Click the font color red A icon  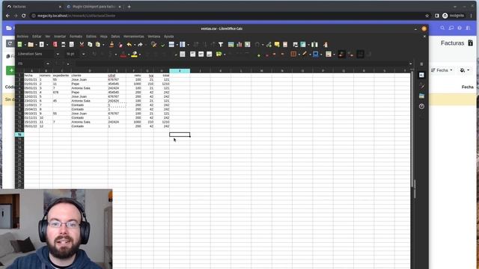(x=123, y=55)
